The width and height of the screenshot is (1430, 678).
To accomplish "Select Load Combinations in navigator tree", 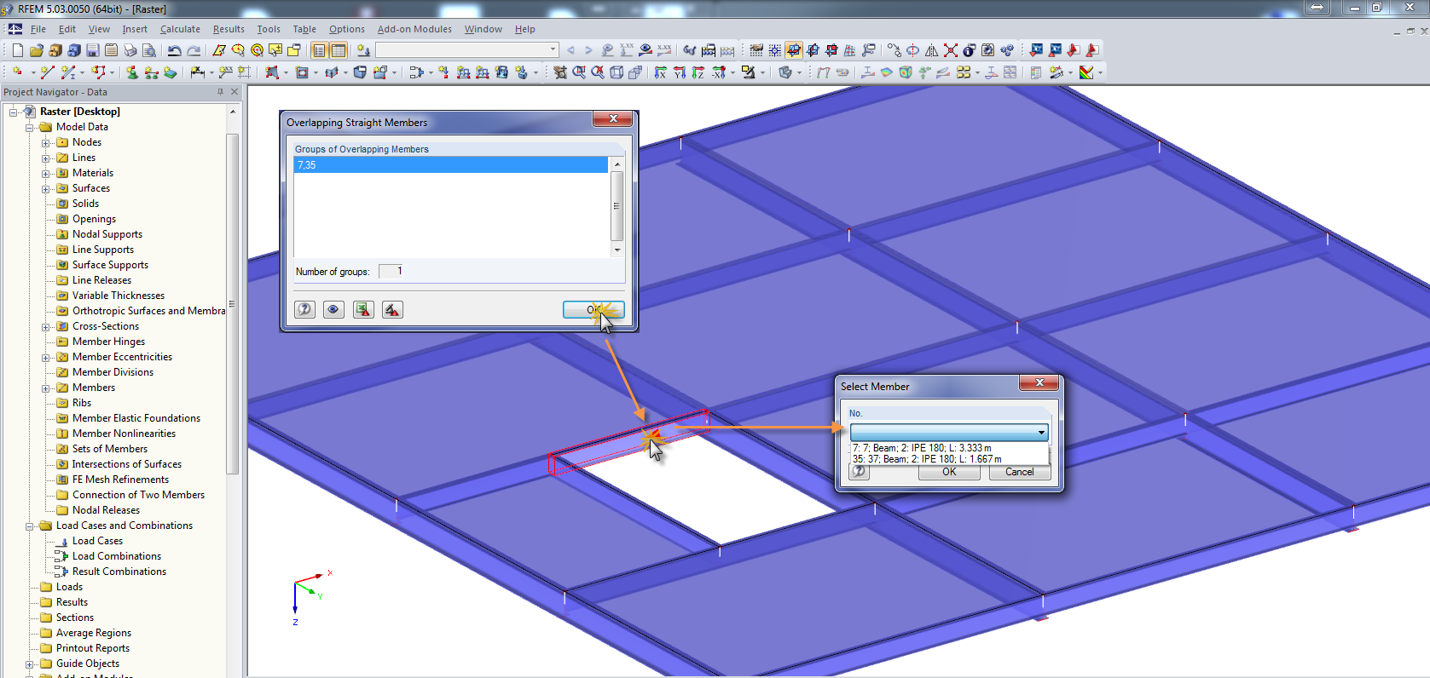I will [117, 556].
